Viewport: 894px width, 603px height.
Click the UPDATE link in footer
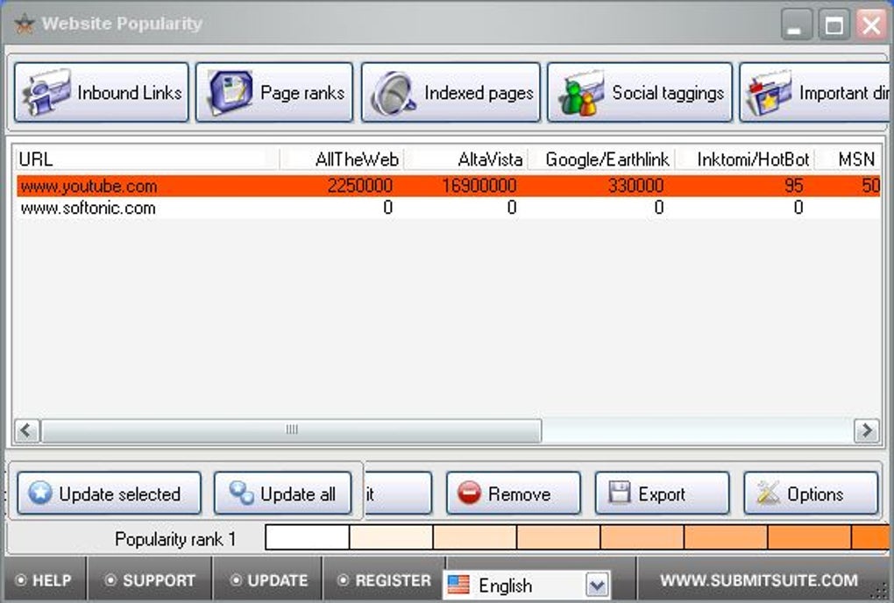pos(269,580)
